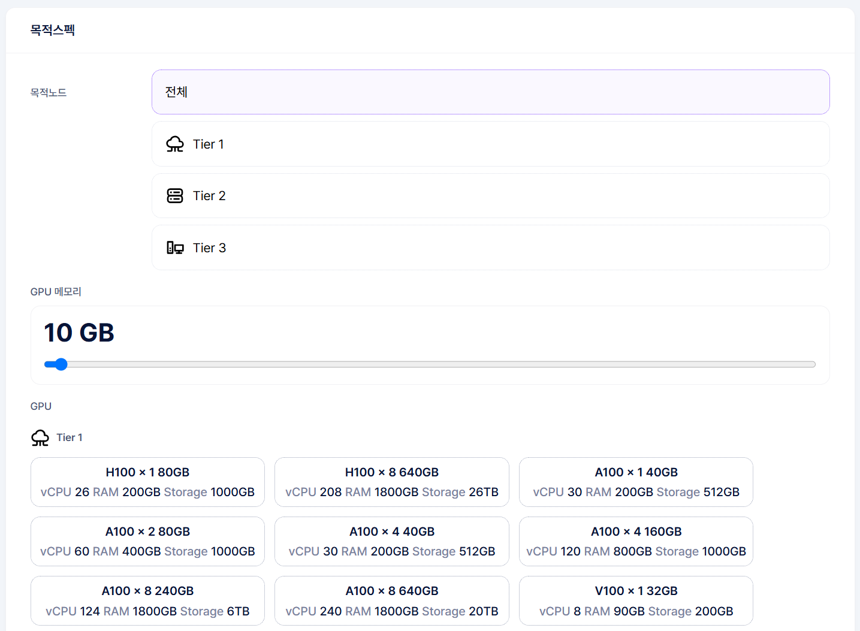Choose the Tier 1 node option
This screenshot has height=631, width=860.
pyautogui.click(x=490, y=144)
